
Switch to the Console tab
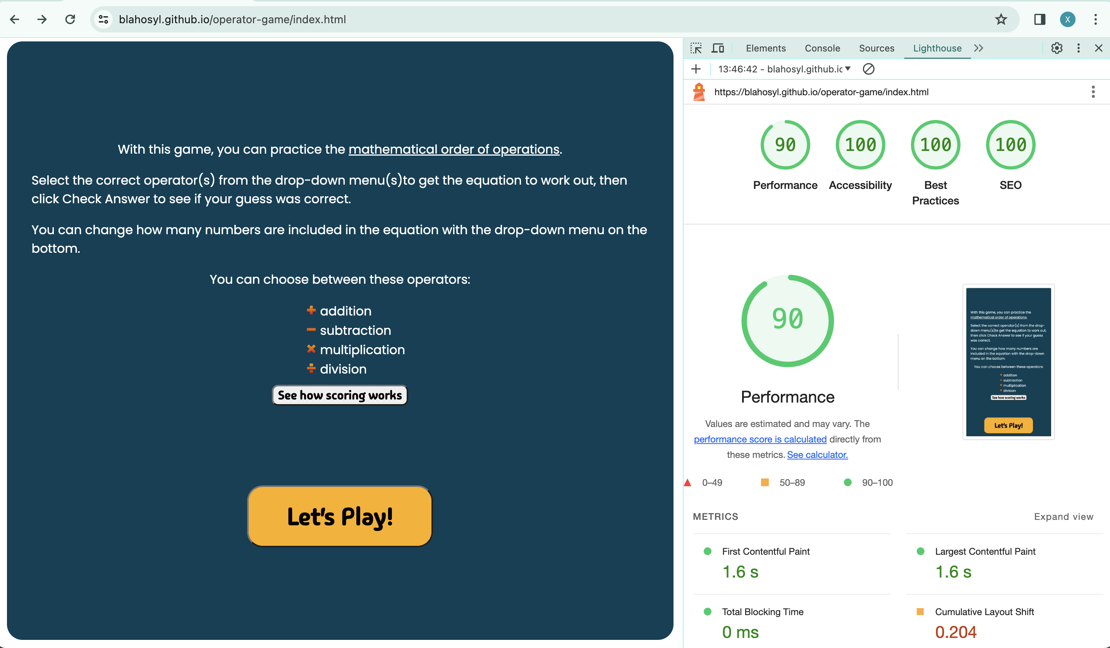pyautogui.click(x=822, y=48)
